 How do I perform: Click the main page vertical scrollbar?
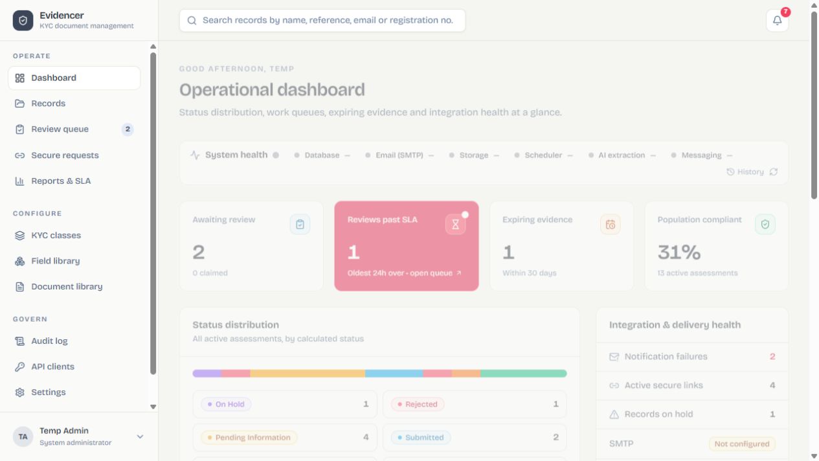click(814, 105)
